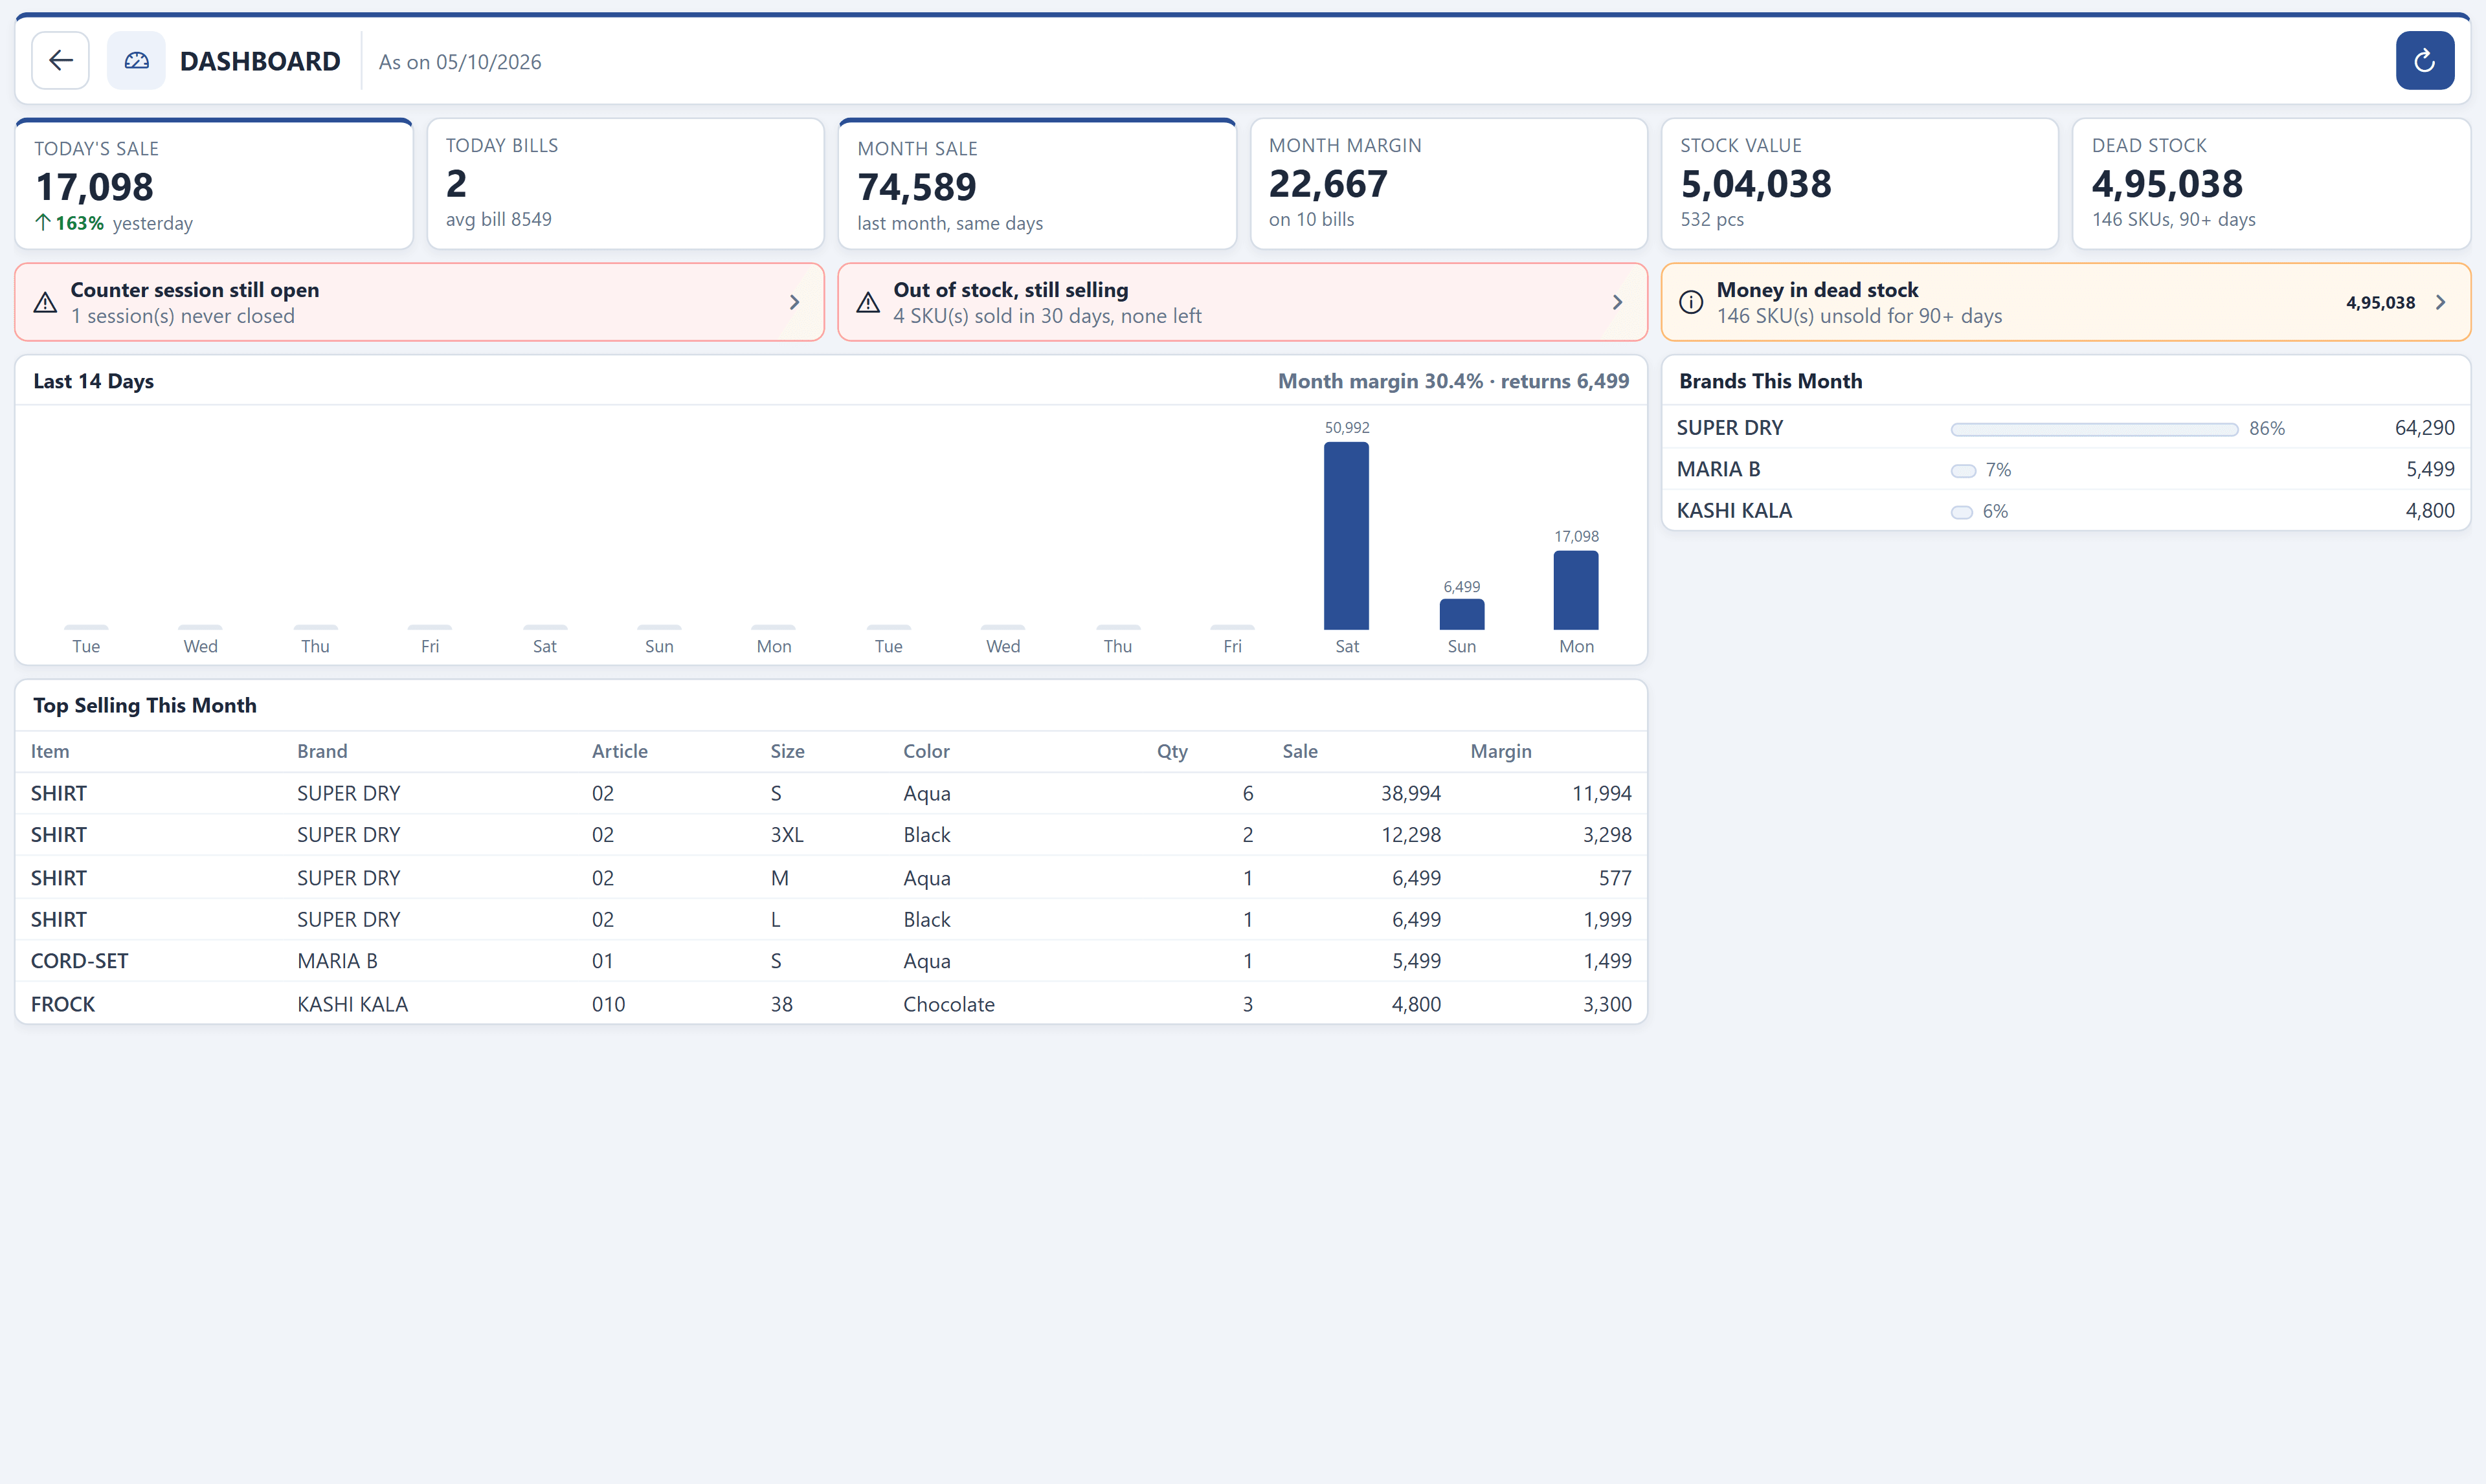Click the KASHI KALA 6% progress bar
The height and width of the screenshot is (1484, 2486).
[x=1962, y=512]
